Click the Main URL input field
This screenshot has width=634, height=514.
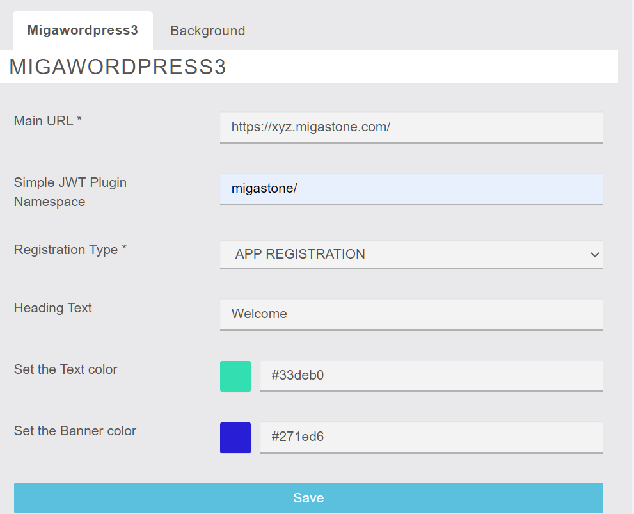tap(411, 127)
